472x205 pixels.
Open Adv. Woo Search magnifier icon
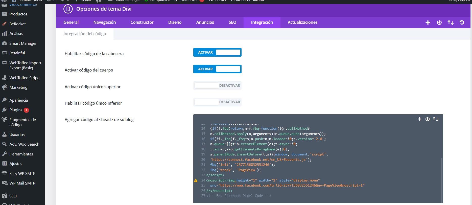point(4,144)
